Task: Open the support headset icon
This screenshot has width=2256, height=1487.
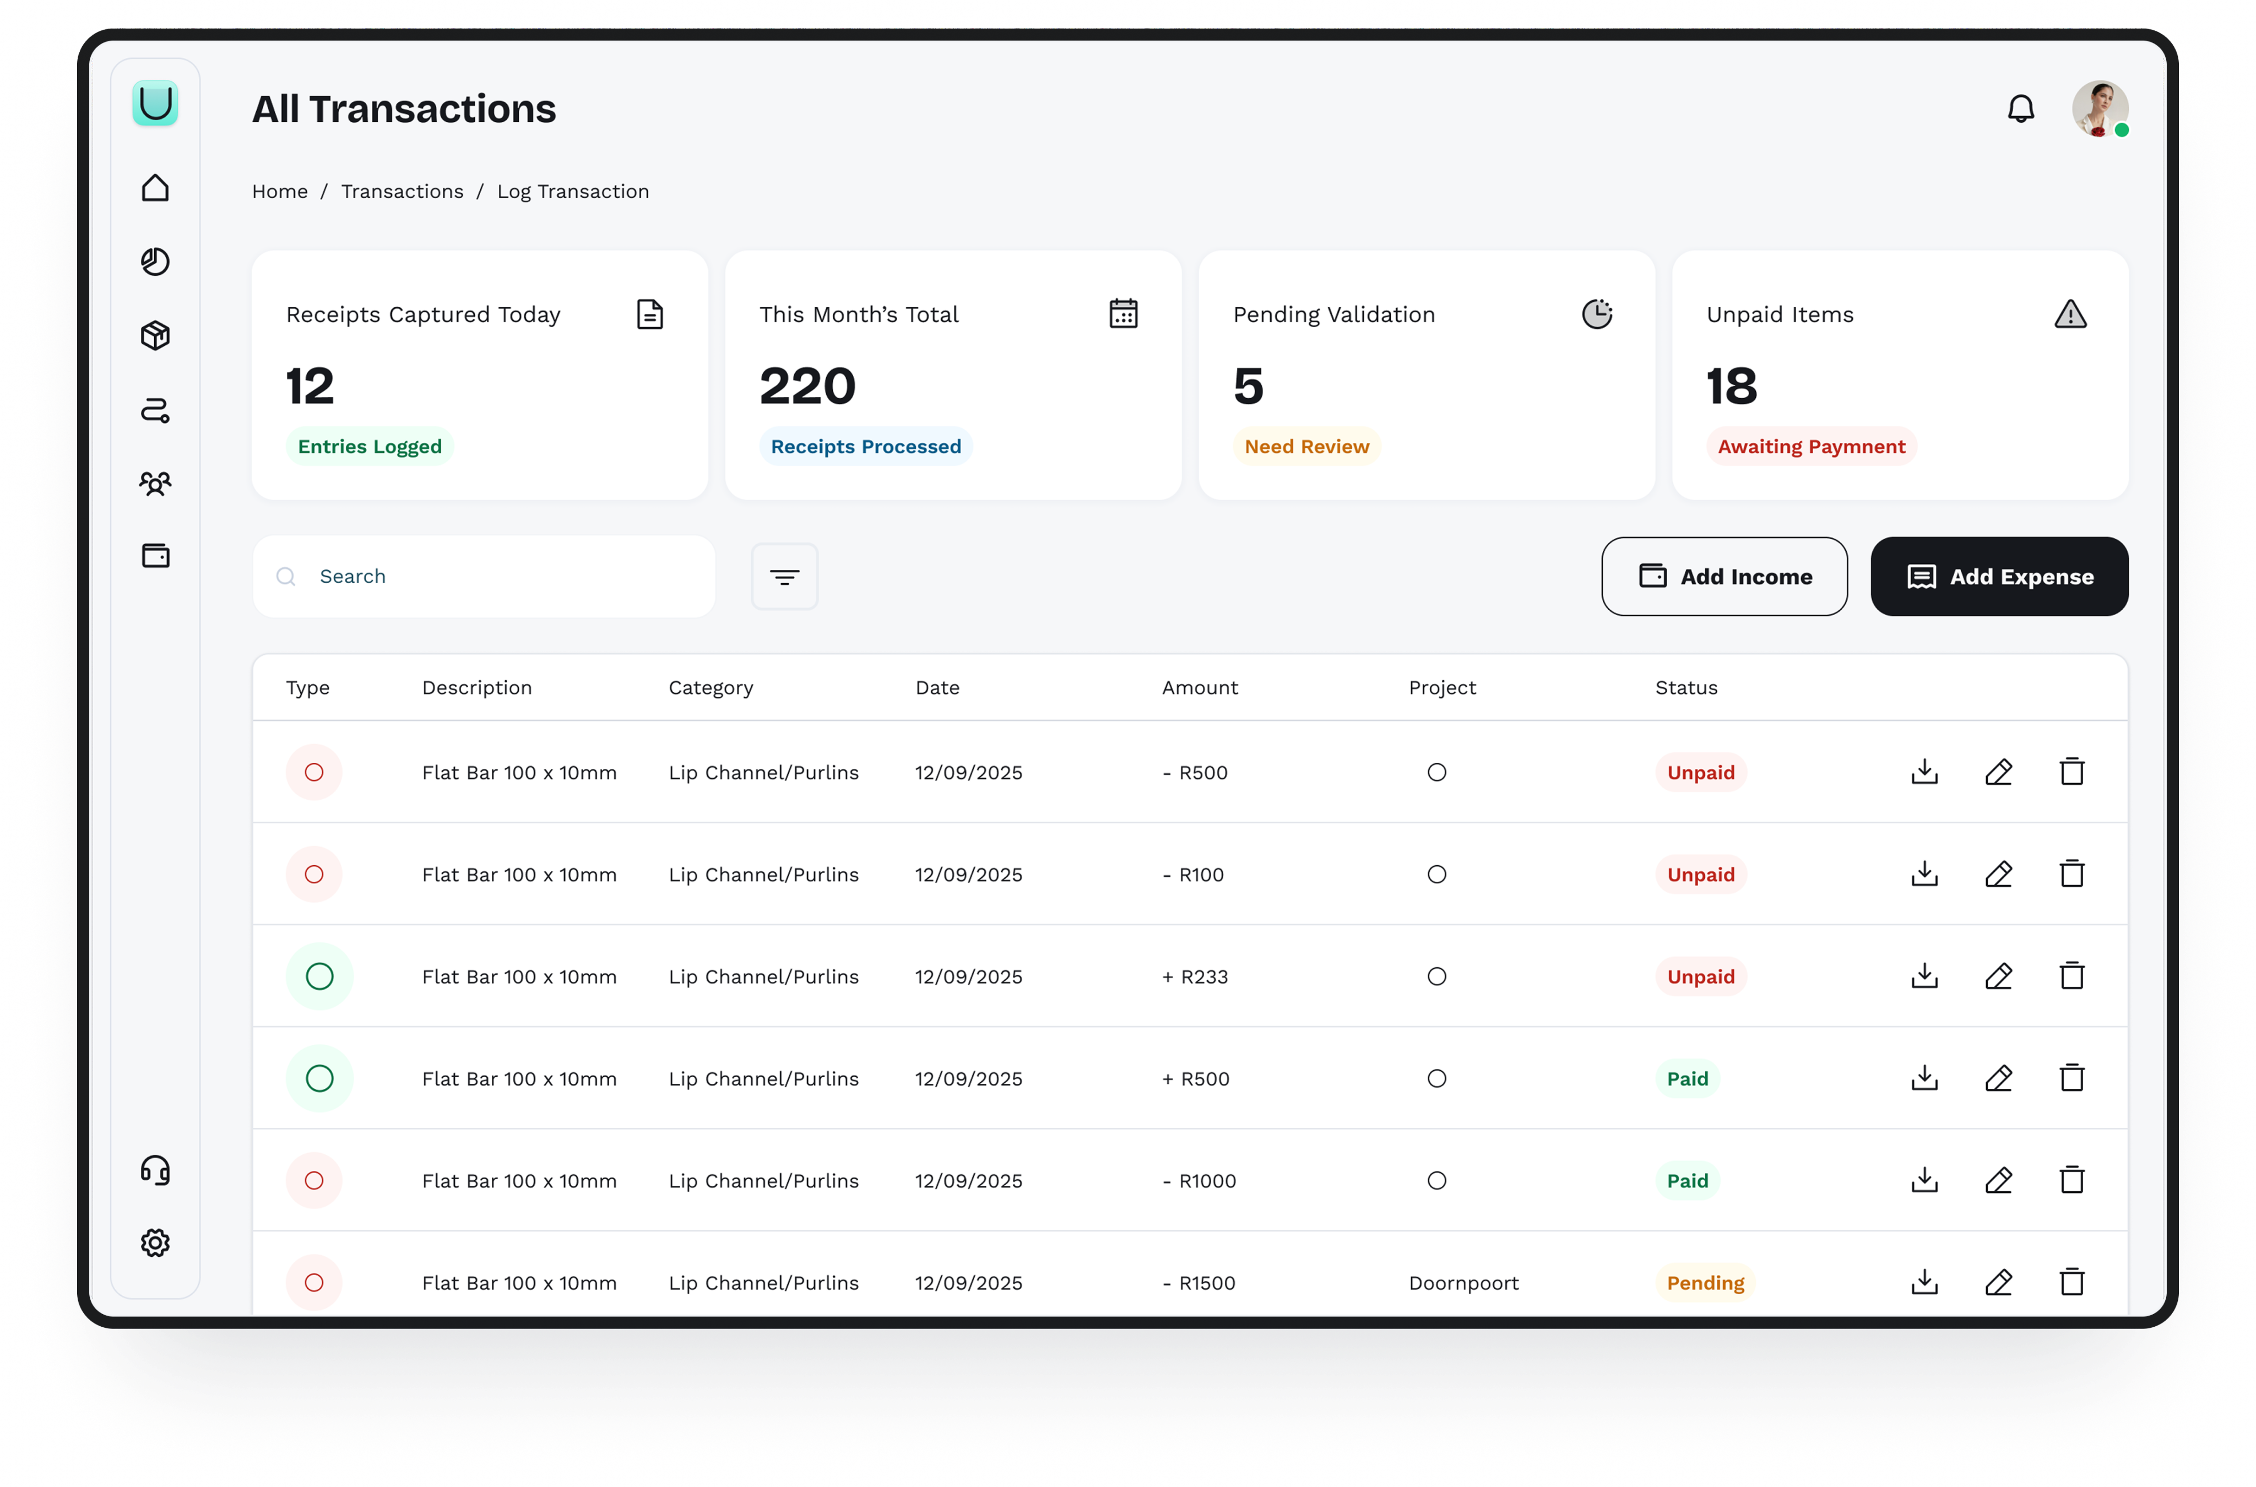Action: pos(155,1170)
